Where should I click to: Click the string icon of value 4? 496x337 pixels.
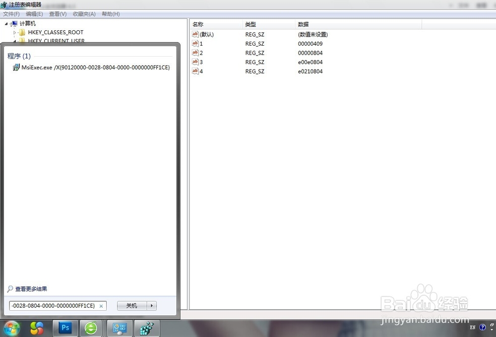tap(195, 71)
